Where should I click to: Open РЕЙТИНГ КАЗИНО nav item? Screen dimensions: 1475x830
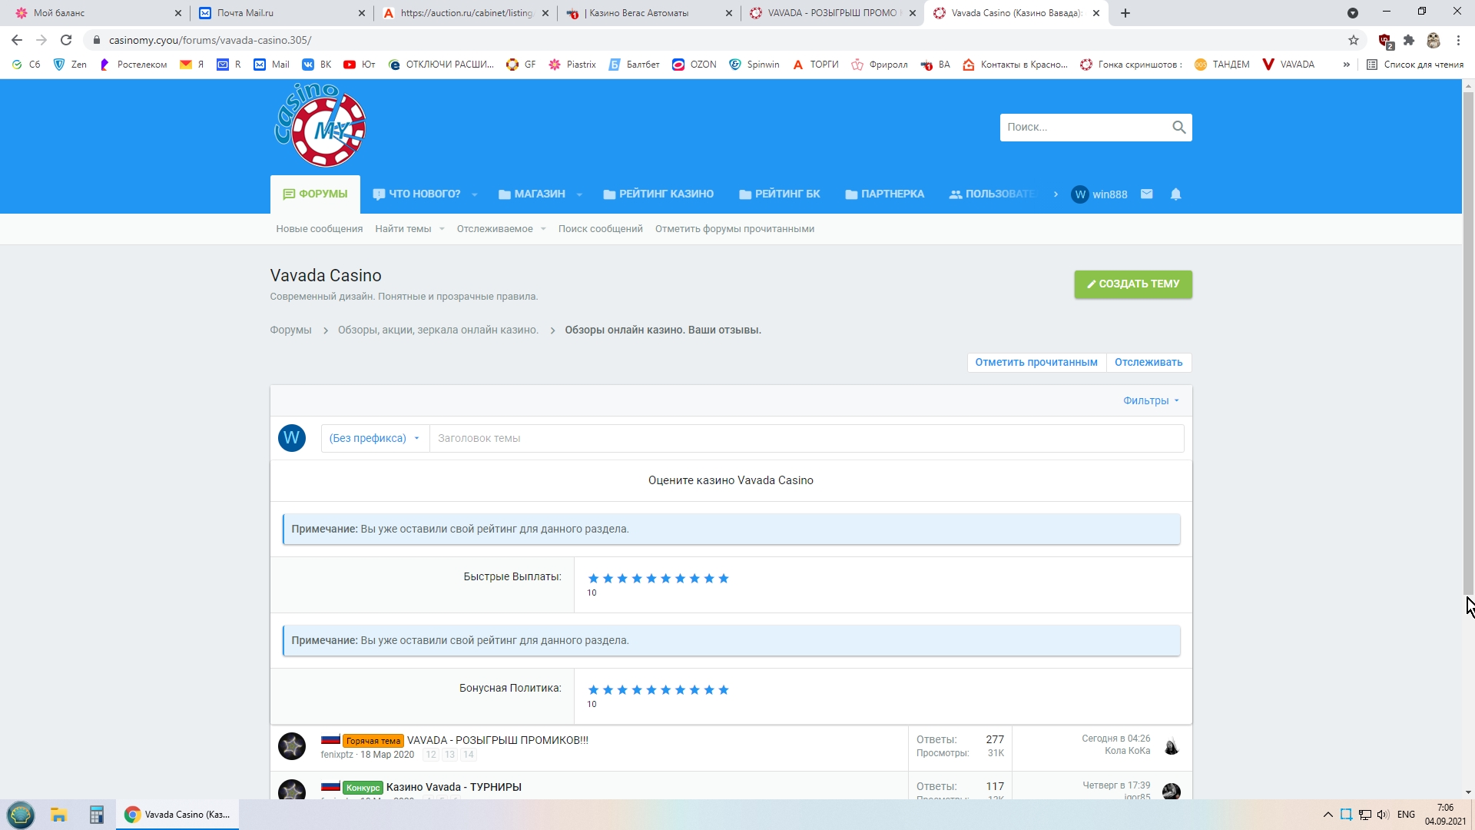tap(658, 194)
